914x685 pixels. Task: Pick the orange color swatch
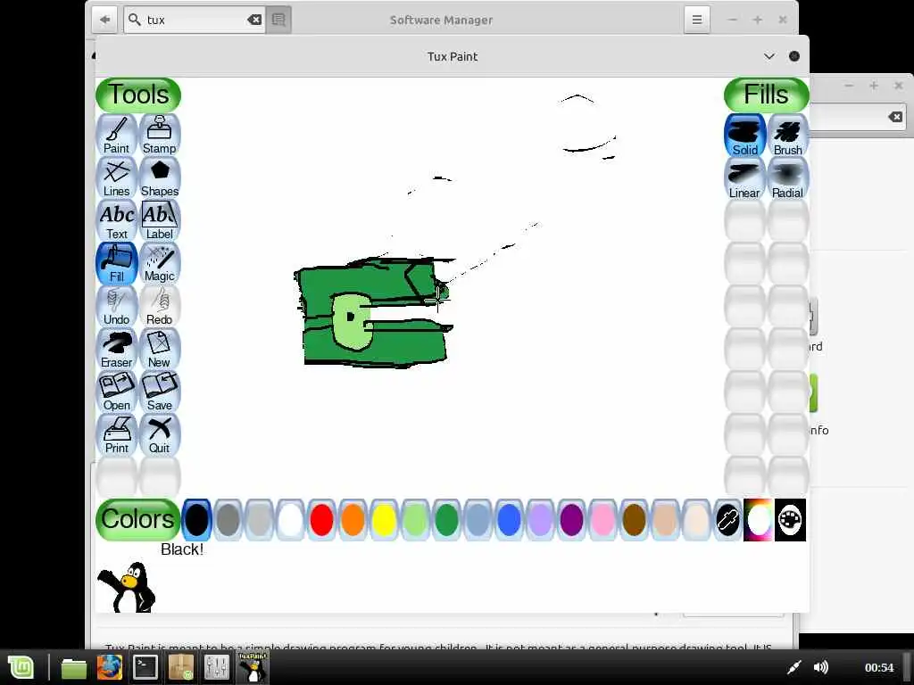tap(353, 520)
